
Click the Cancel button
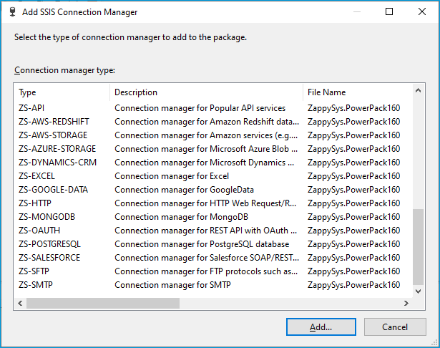(x=395, y=327)
